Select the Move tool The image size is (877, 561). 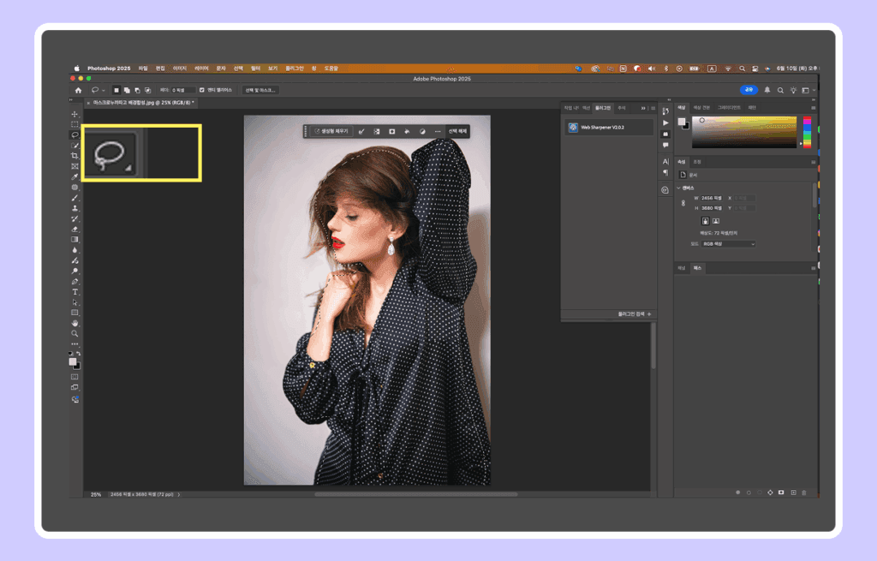[x=75, y=114]
